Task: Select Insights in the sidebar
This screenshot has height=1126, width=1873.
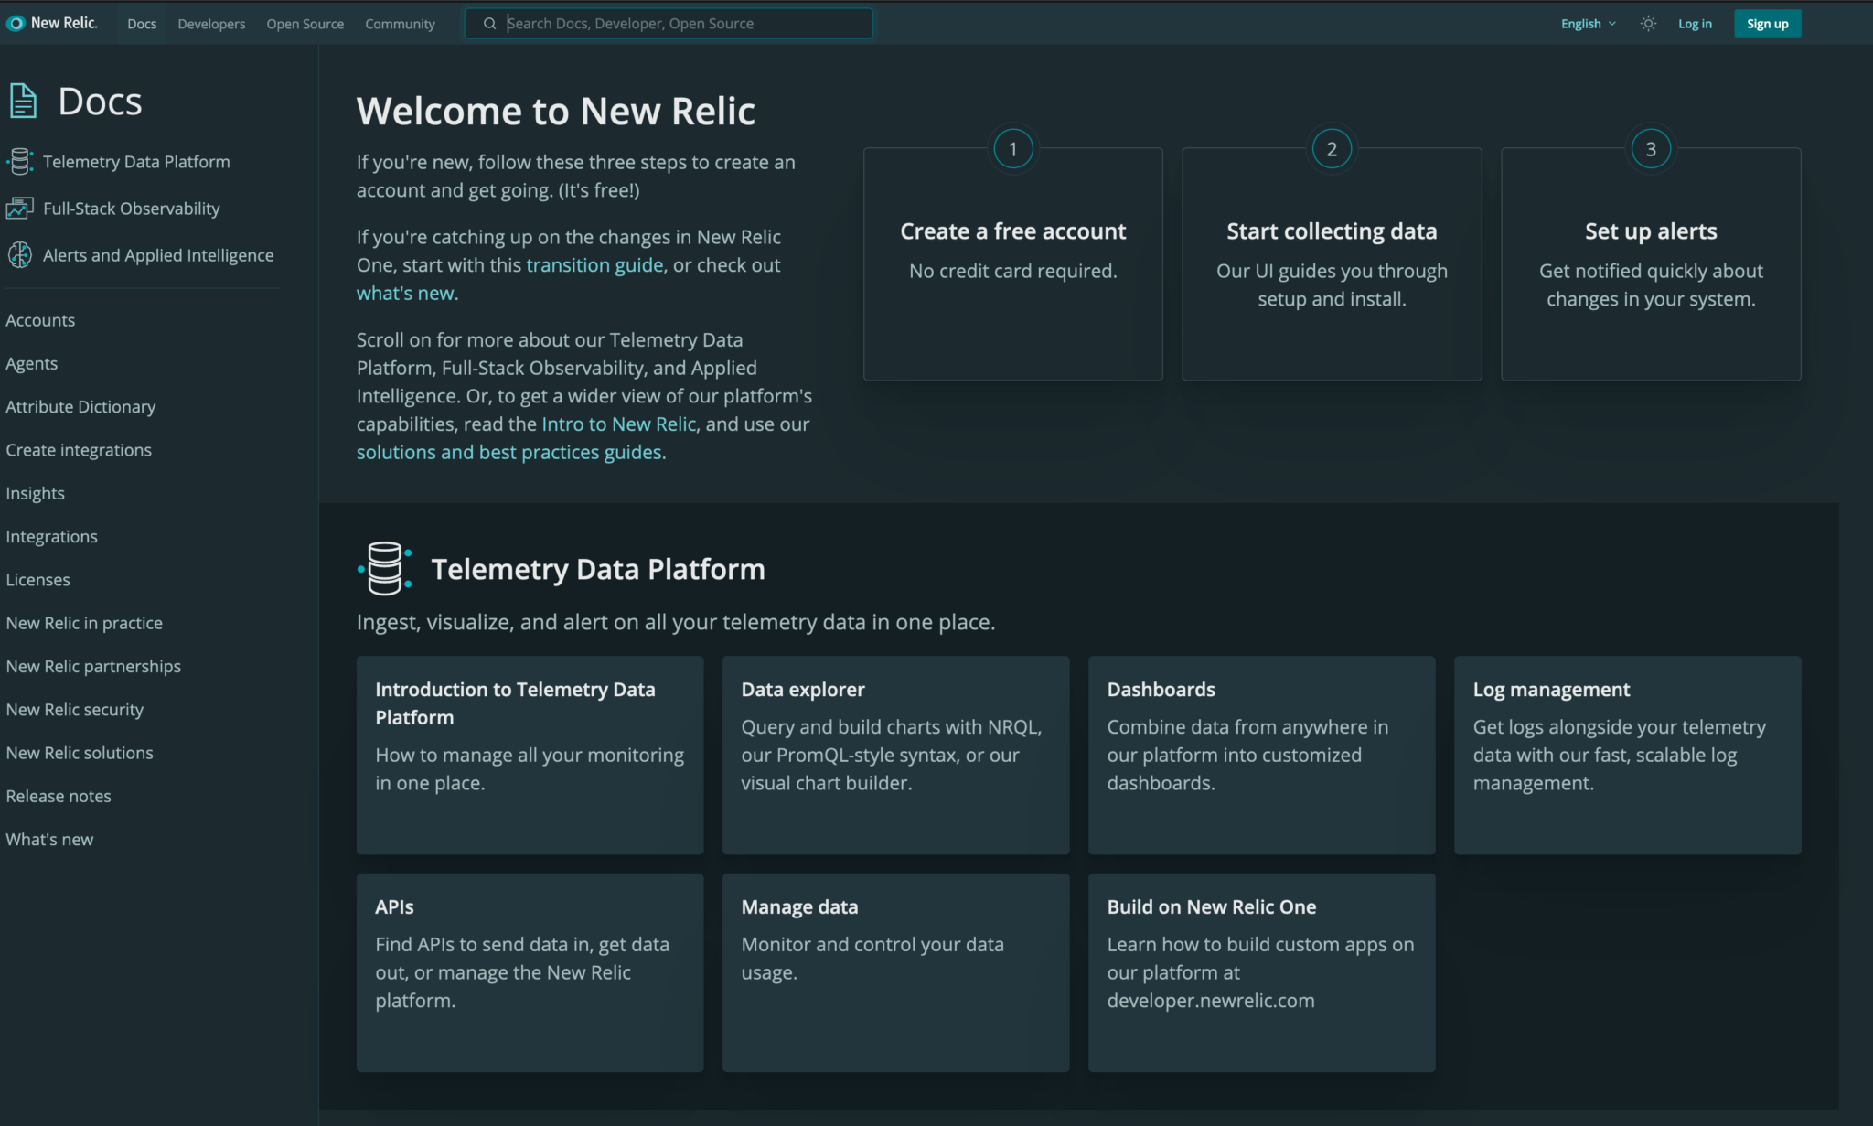Action: (x=35, y=493)
